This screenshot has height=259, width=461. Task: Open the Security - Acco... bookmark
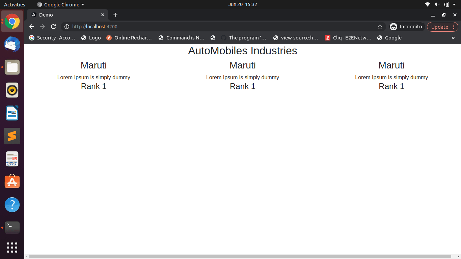tap(52, 38)
